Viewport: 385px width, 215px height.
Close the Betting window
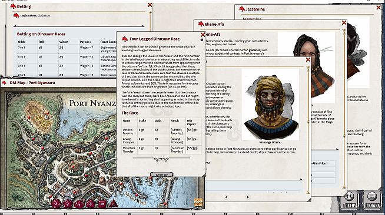pyautogui.click(x=150, y=5)
